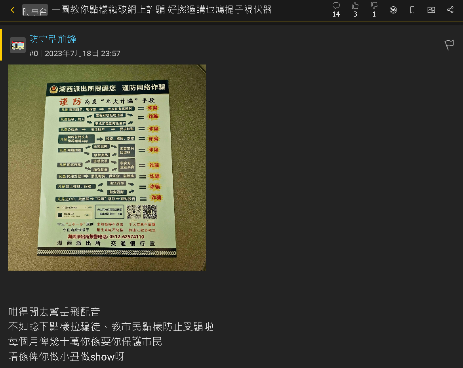Click the #0 post number
This screenshot has width=463, height=368.
coord(34,53)
